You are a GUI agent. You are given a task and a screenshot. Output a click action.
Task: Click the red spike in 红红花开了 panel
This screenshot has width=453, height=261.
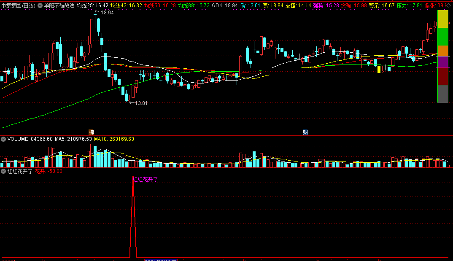(133, 217)
